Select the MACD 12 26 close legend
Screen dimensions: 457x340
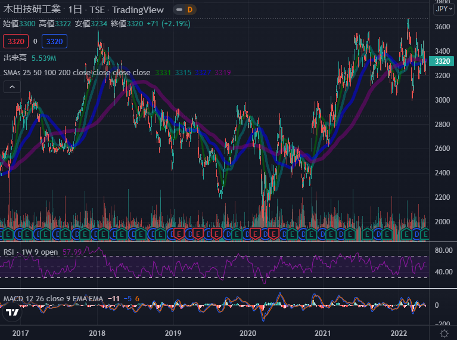pos(54,299)
